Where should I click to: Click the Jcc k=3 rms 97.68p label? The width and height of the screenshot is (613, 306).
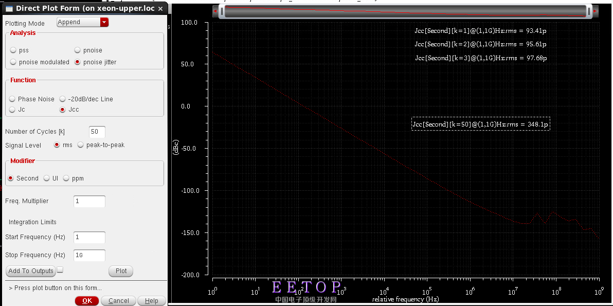480,58
